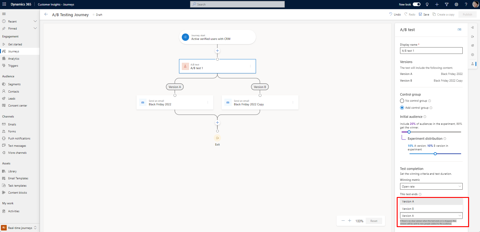The height and width of the screenshot is (232, 480).
Task: Click the Display name input field
Action: click(431, 51)
